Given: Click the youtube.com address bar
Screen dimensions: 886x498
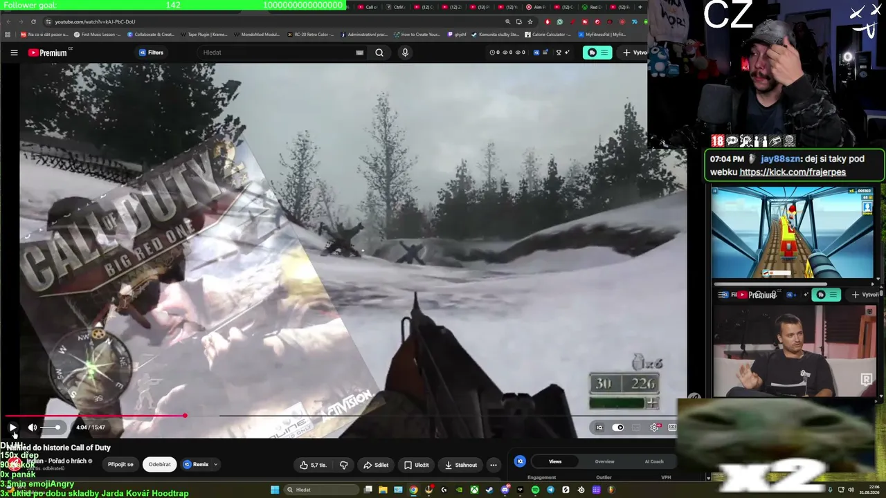Looking at the screenshot, I should click(277, 21).
